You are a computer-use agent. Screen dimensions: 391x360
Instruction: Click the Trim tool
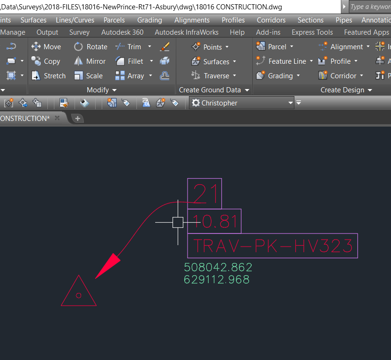[x=128, y=46]
